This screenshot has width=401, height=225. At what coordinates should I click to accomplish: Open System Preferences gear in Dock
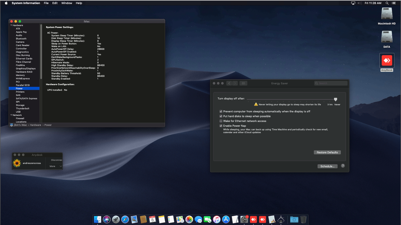tap(244, 219)
